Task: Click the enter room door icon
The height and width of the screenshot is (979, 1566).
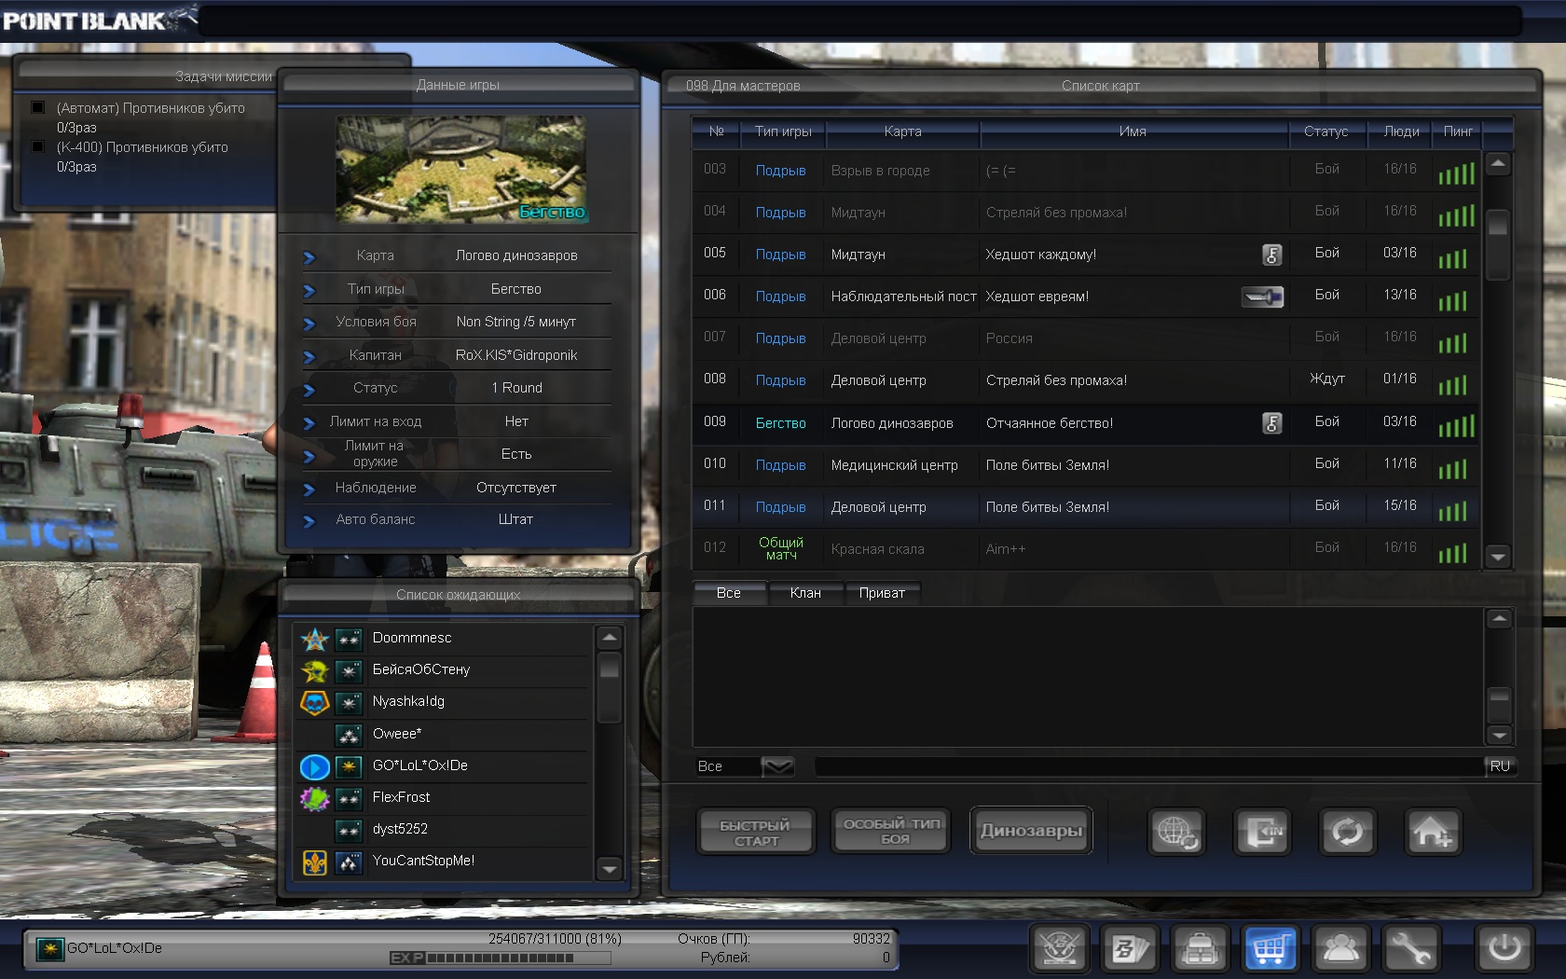Action: (1262, 831)
